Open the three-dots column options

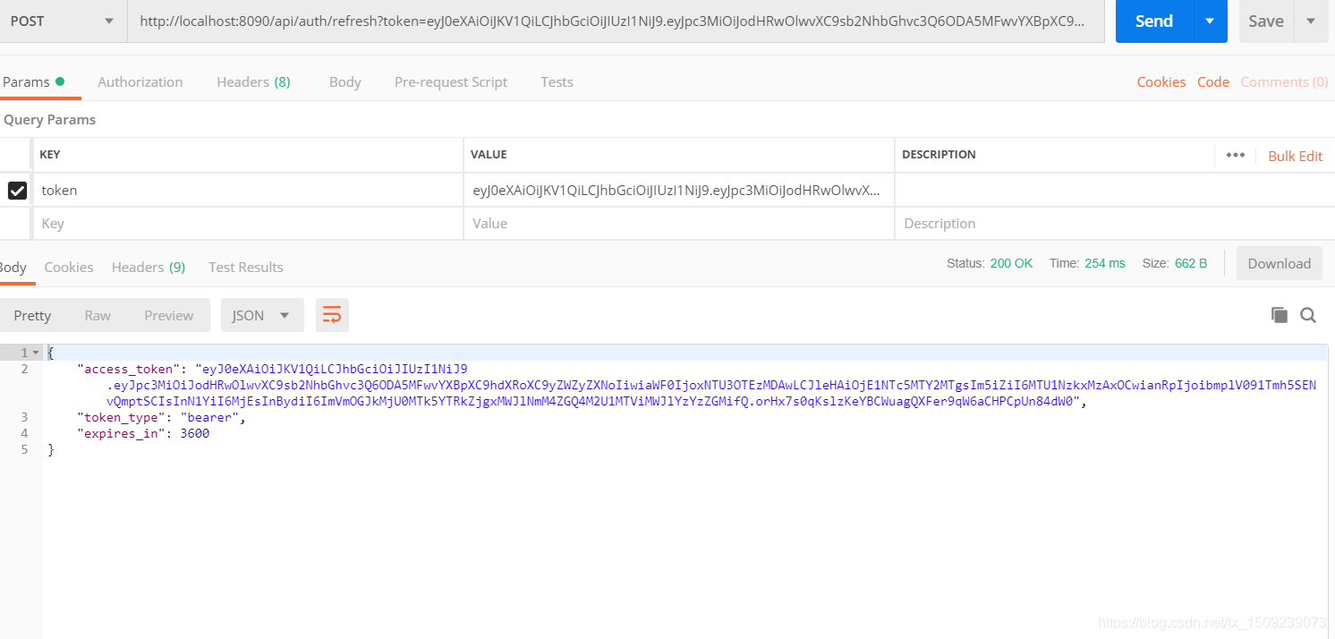[1236, 155]
